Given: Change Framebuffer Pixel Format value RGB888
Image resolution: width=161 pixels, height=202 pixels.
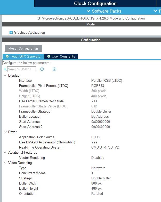Looking at the screenshot, I should click(x=98, y=86).
